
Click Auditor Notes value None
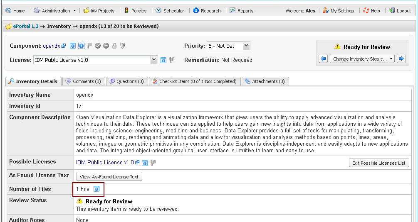[x=82, y=220]
